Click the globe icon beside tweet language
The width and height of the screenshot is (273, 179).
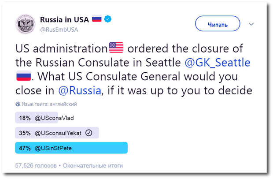tap(18, 104)
